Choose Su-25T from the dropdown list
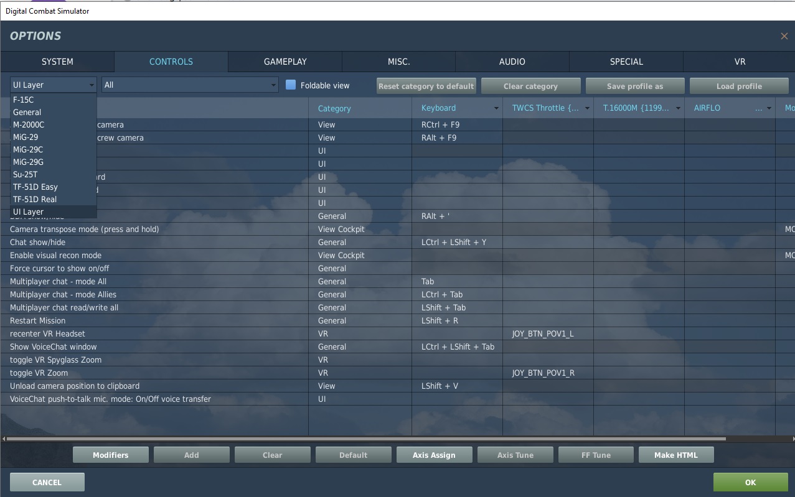 coord(54,174)
